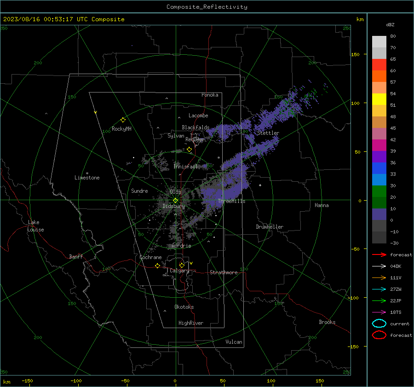The image size is (414, 387).
Task: Click the dBZ legend heading
Action: click(390, 25)
